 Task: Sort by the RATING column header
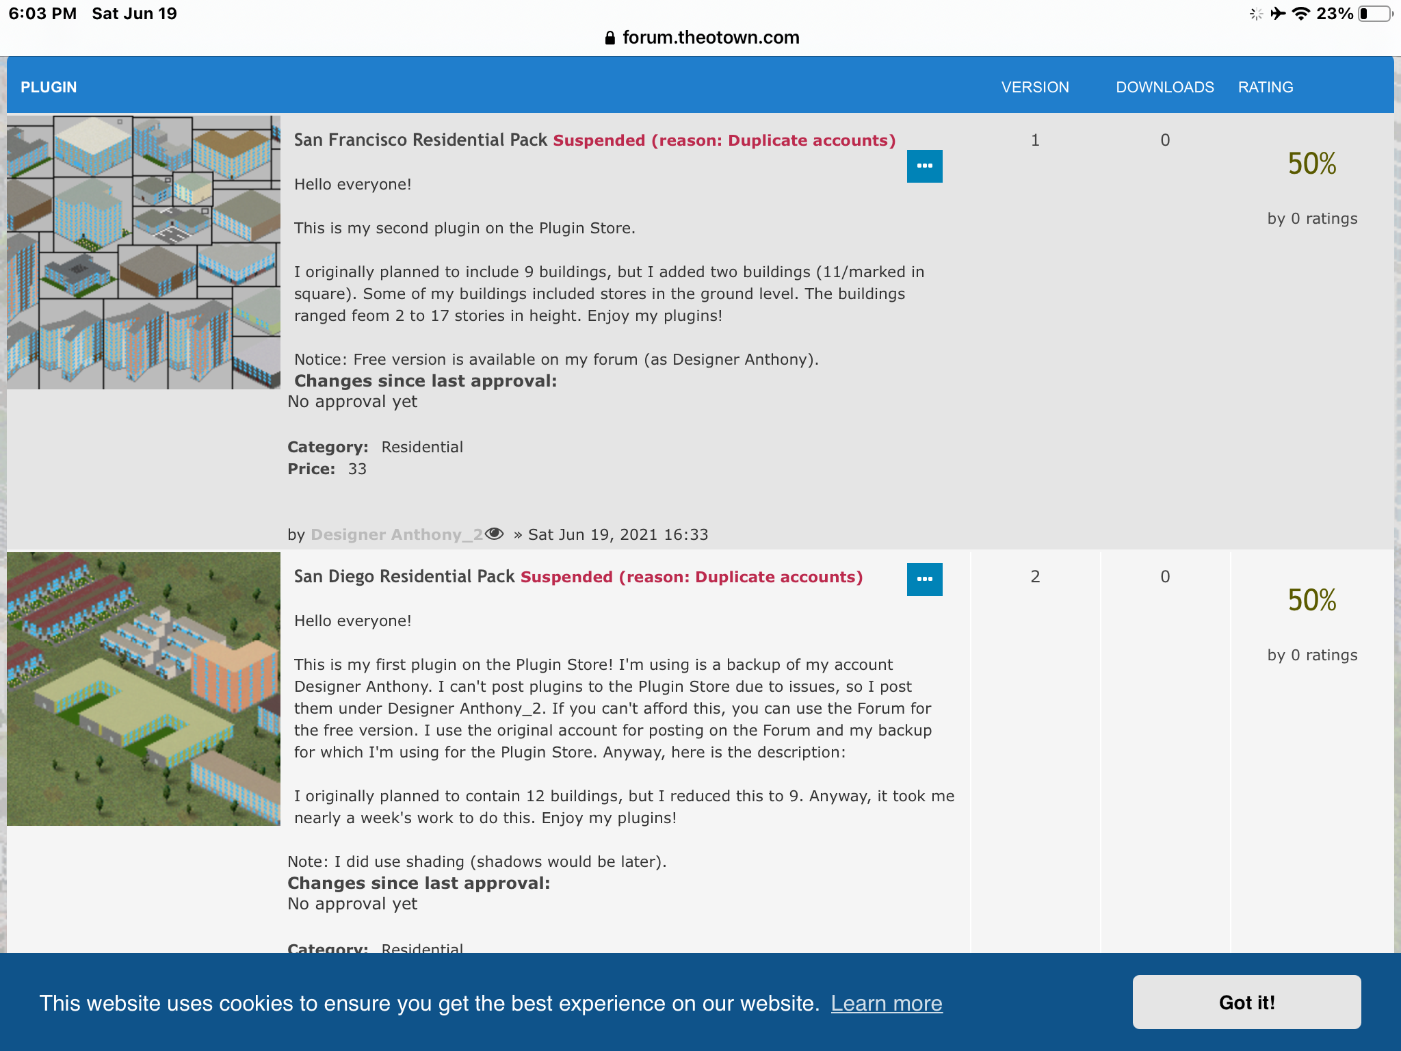tap(1266, 87)
